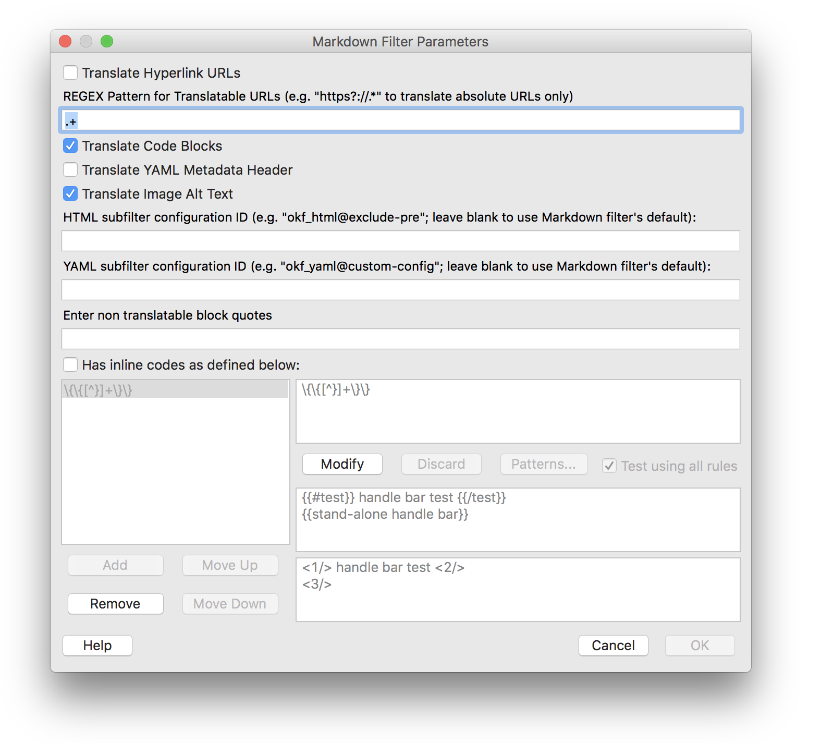Open the Patterns... dialog
Screen dimensions: 821x743
(543, 464)
